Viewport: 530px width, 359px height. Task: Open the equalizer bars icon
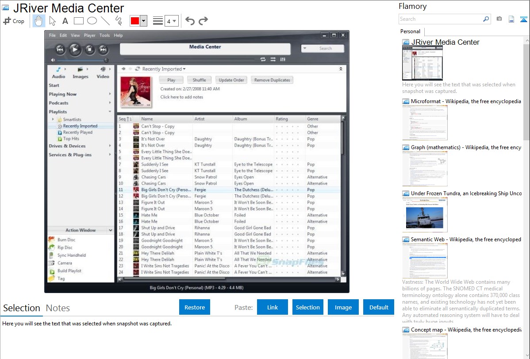(283, 60)
